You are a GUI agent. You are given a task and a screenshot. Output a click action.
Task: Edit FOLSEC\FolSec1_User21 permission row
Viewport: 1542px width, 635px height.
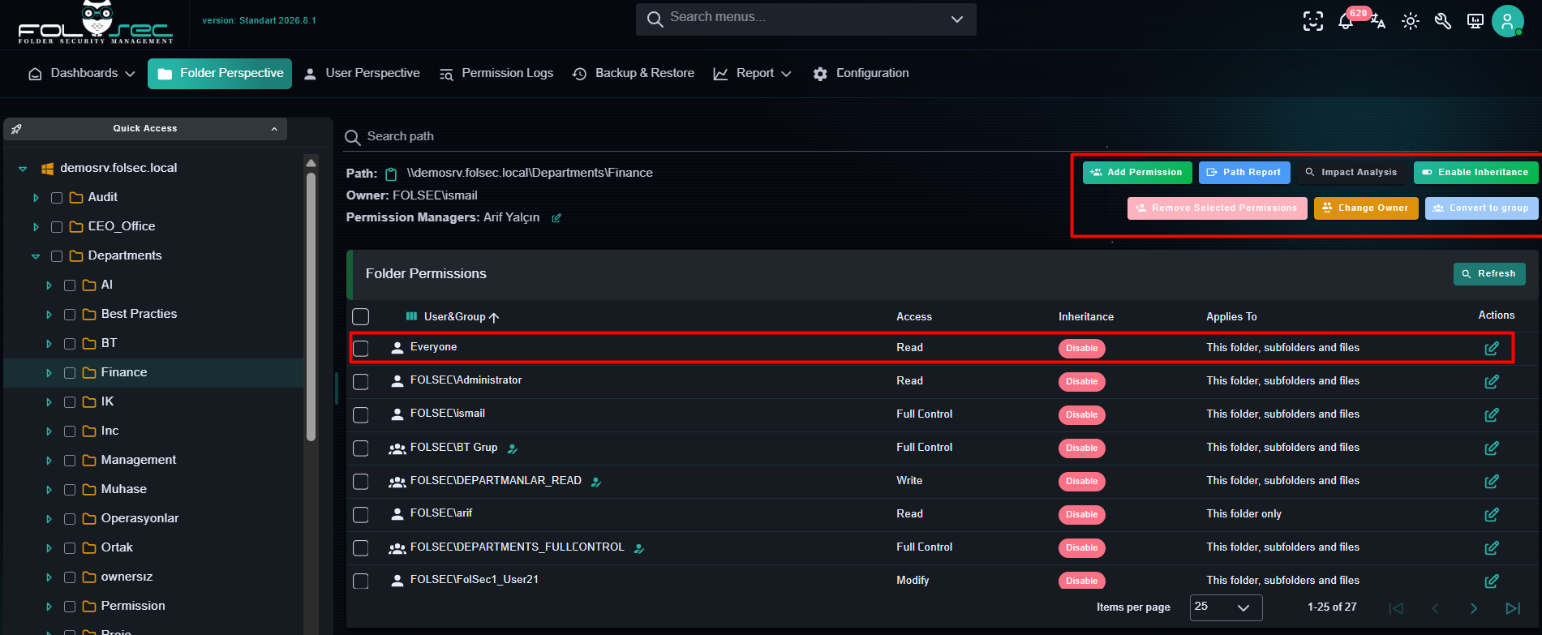click(x=1491, y=581)
